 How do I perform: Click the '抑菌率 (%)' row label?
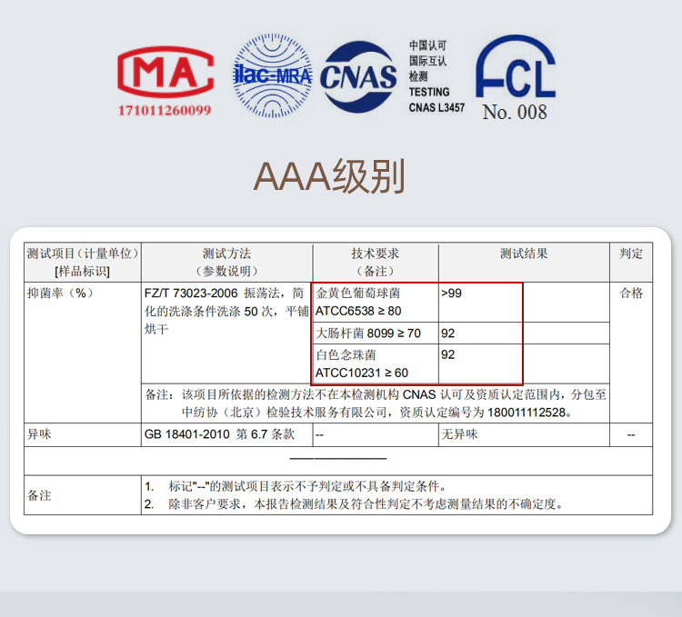pyautogui.click(x=60, y=294)
